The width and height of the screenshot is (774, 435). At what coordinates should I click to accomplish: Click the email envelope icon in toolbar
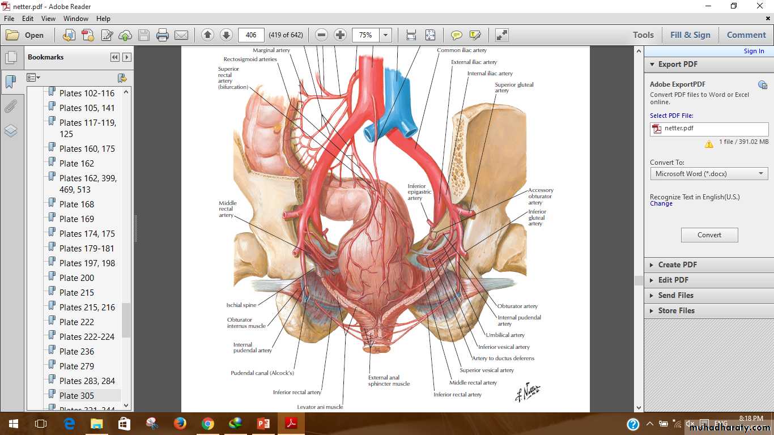pyautogui.click(x=181, y=35)
